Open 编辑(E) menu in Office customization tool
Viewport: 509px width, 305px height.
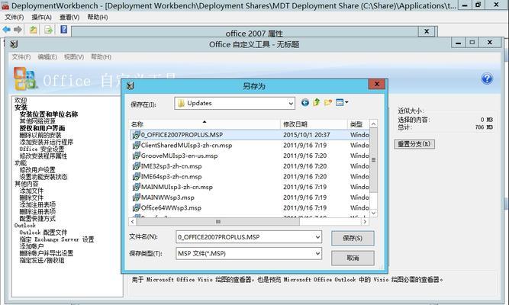pos(47,57)
